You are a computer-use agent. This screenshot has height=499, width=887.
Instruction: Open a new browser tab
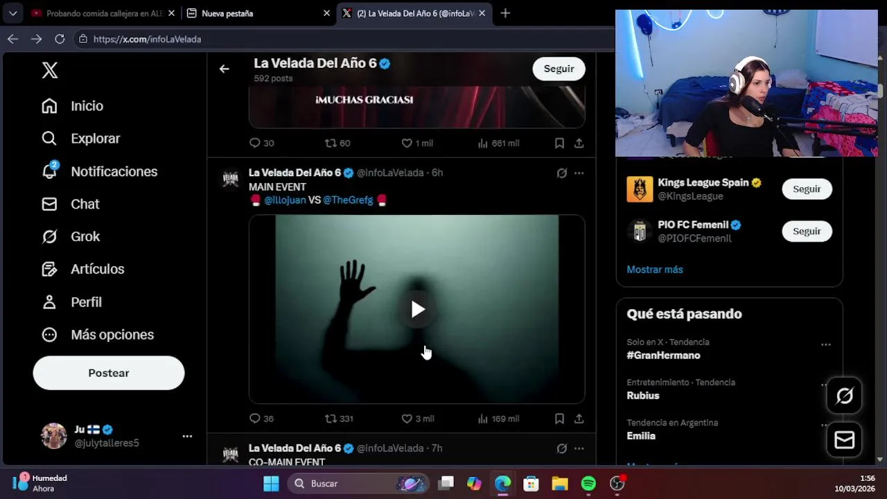(x=505, y=13)
